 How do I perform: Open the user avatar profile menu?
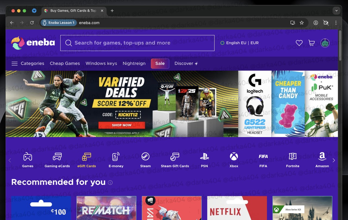coord(325,43)
